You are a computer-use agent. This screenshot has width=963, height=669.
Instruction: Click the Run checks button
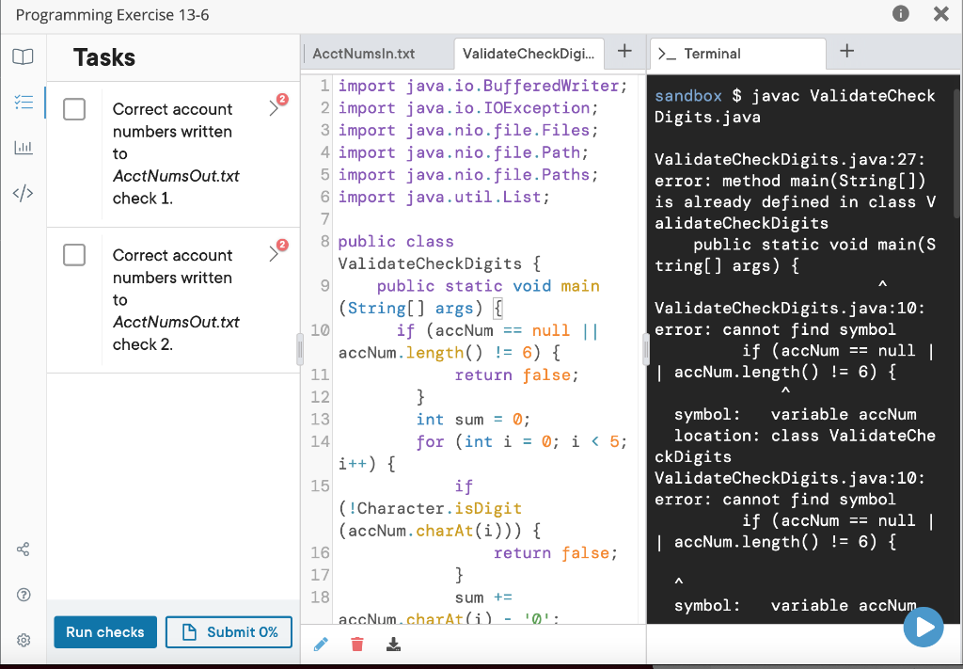click(104, 632)
